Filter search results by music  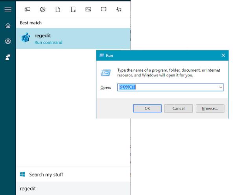point(119,9)
